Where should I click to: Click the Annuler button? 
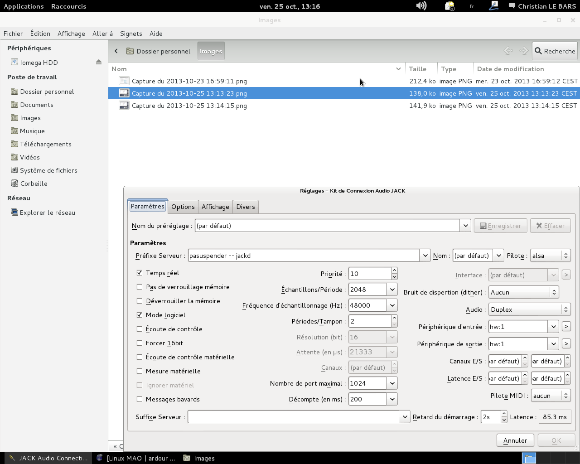click(x=515, y=440)
